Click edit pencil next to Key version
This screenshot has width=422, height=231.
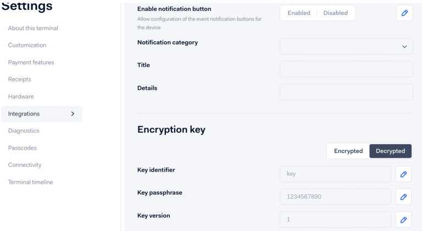403,219
